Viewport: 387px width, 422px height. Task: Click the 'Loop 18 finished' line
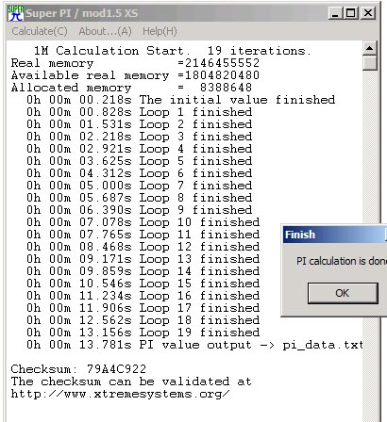pos(143,320)
